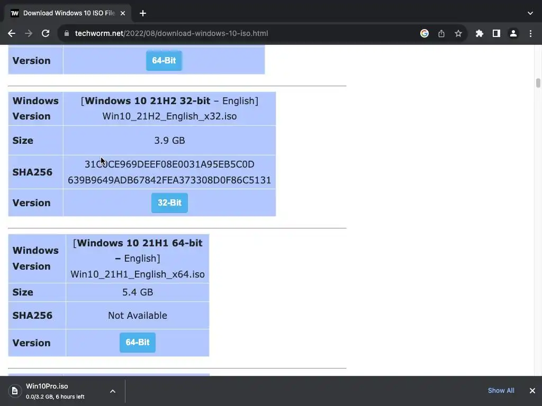Reload the techworm page
Screen dimensions: 542x406
tap(46, 33)
